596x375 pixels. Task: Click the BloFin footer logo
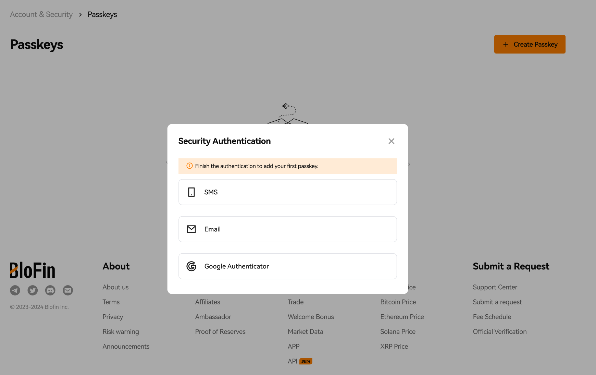click(33, 270)
